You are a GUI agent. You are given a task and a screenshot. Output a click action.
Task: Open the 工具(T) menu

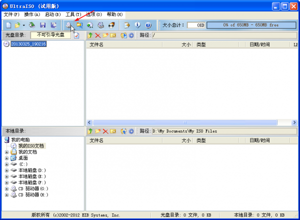click(x=74, y=14)
